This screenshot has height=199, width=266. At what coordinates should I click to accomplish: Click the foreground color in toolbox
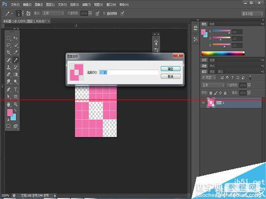10,112
